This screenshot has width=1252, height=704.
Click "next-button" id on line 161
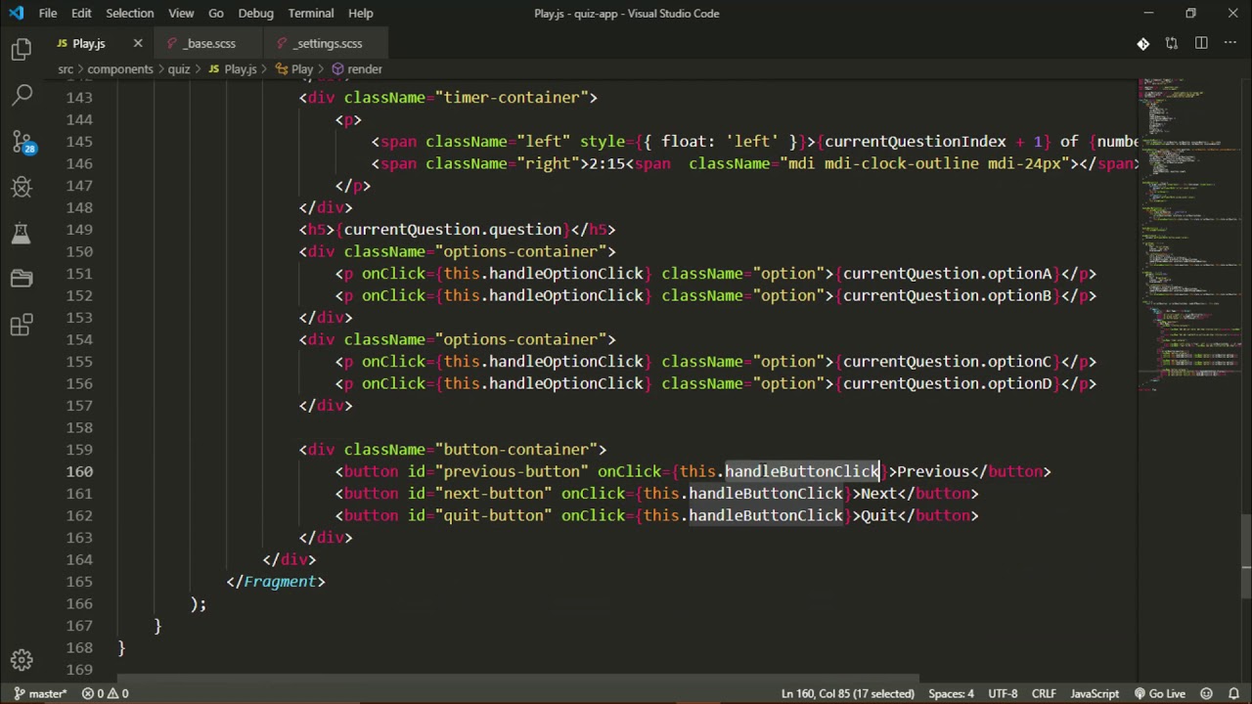(494, 494)
